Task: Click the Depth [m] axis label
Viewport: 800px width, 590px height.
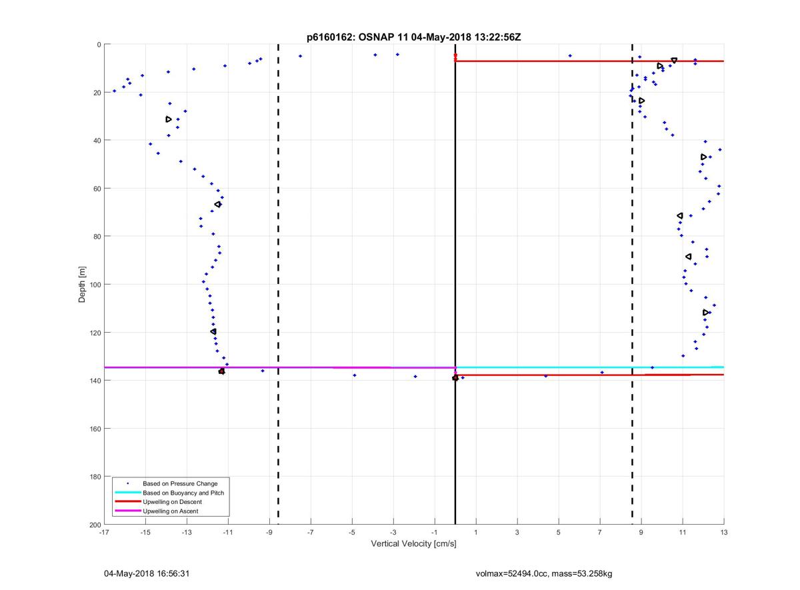Action: (x=83, y=285)
